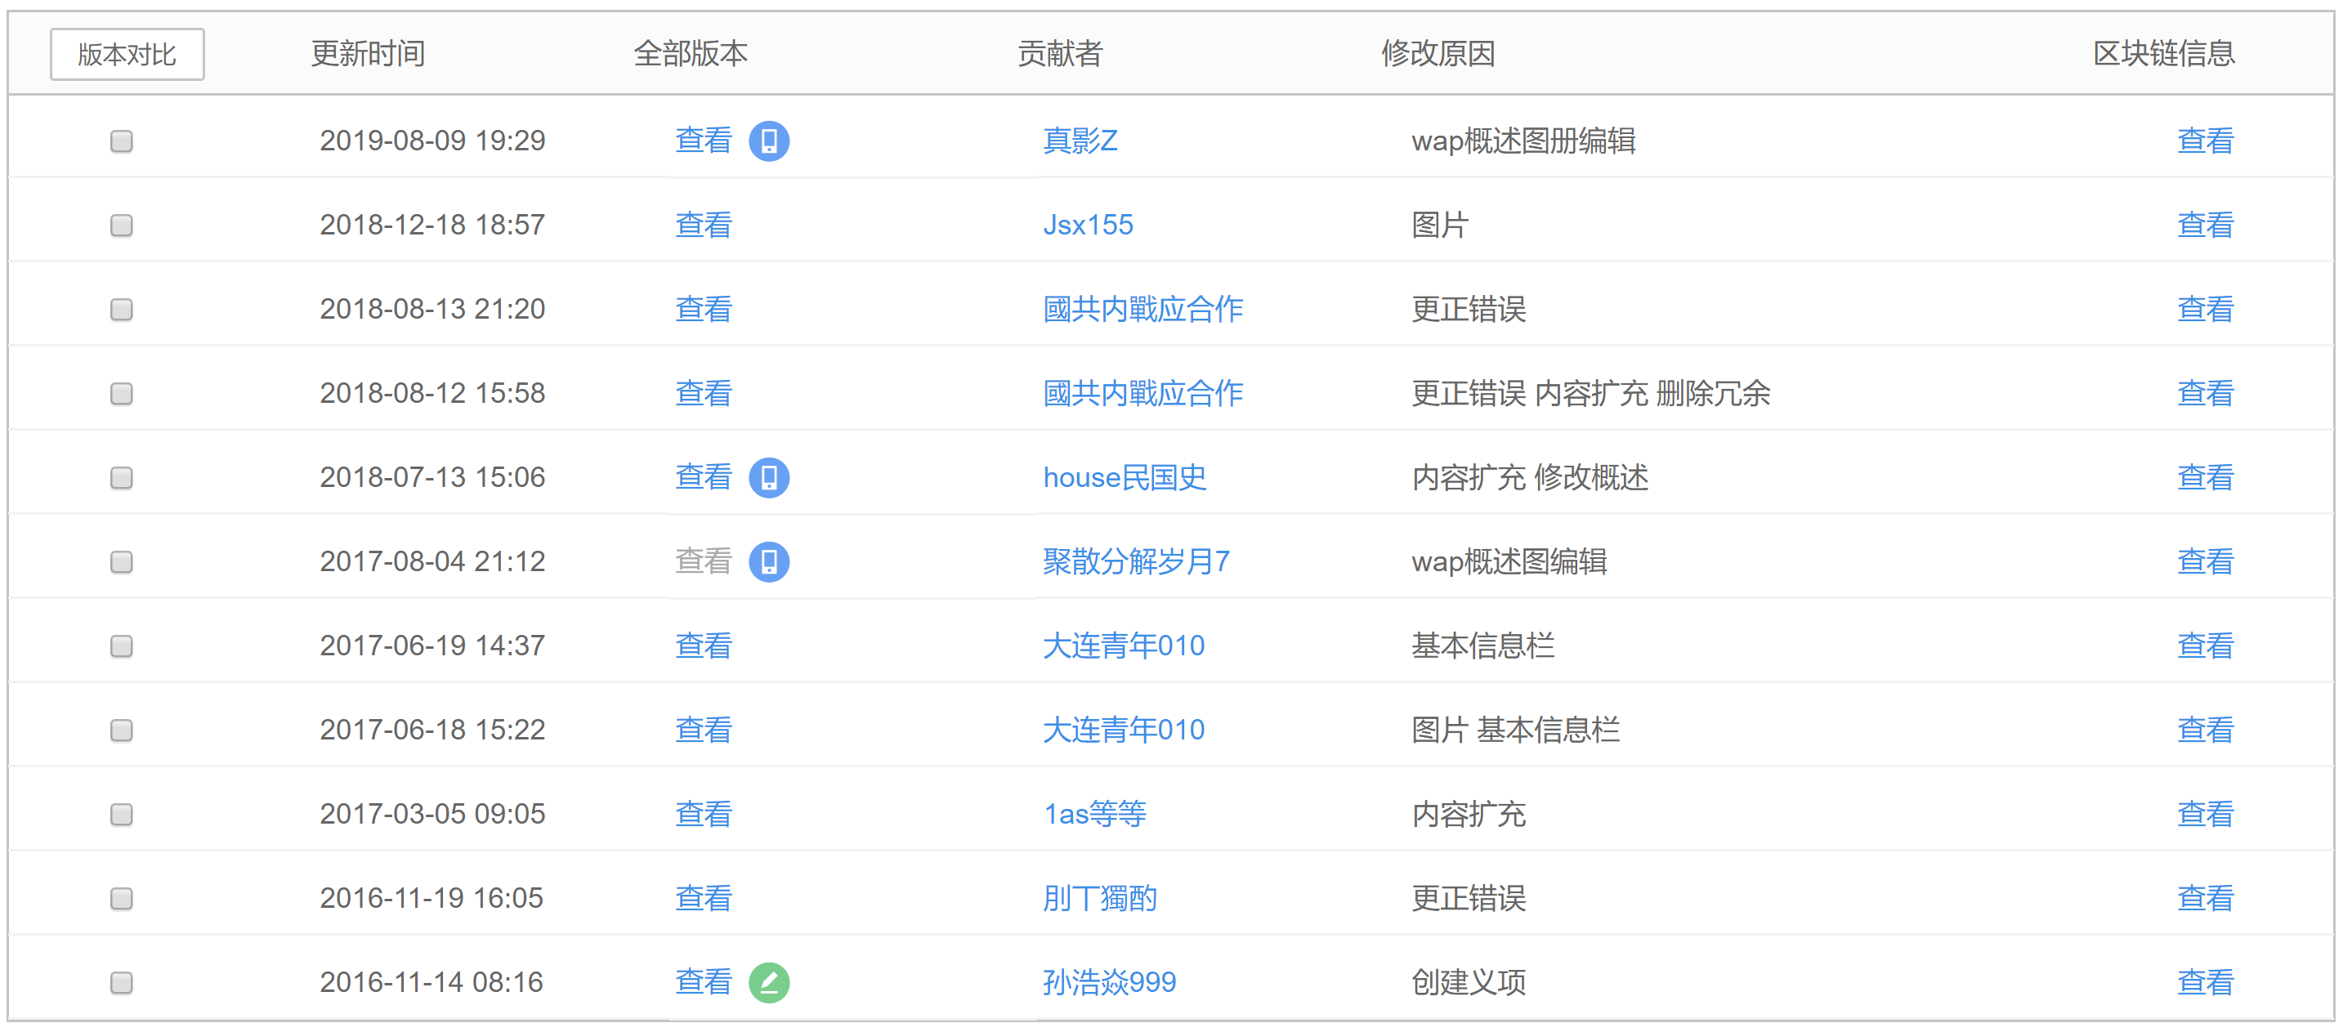
Task: Open blockchain info 查看 for 2019-08-09 row
Action: click(x=2205, y=141)
